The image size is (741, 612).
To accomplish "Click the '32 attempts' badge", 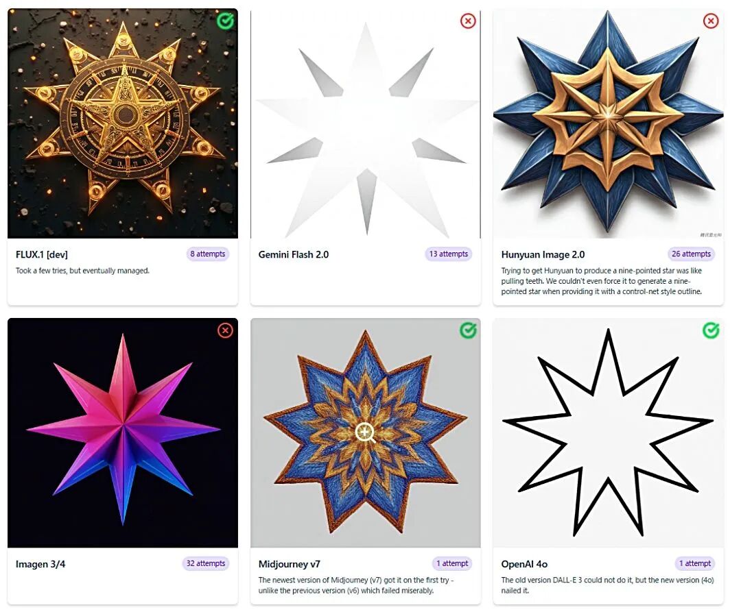I will click(x=206, y=563).
